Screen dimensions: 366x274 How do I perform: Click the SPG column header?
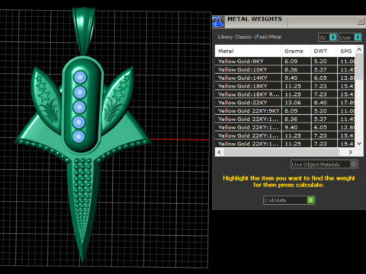point(346,51)
